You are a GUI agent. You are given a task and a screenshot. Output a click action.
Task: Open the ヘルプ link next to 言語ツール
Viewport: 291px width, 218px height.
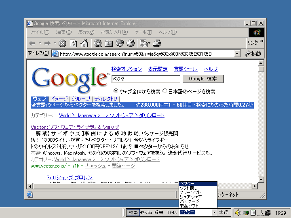coord(211,69)
